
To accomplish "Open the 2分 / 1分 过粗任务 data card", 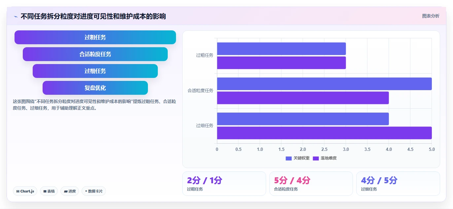I will coord(224,184).
